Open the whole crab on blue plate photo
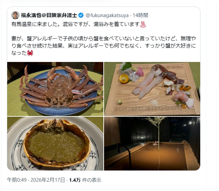 point(55,89)
